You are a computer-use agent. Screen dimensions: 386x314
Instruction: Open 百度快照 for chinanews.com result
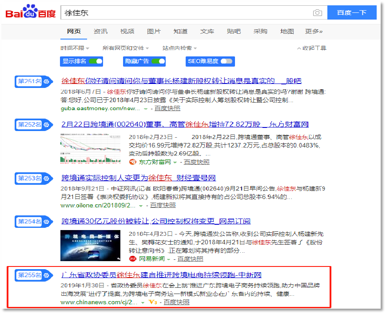[x=176, y=302]
